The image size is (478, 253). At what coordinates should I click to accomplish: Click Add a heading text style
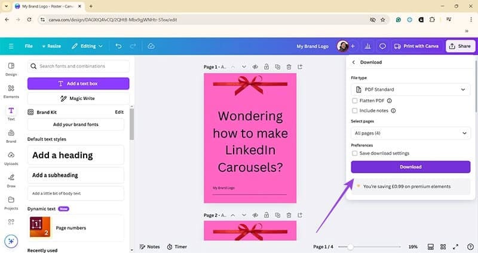tap(76, 155)
